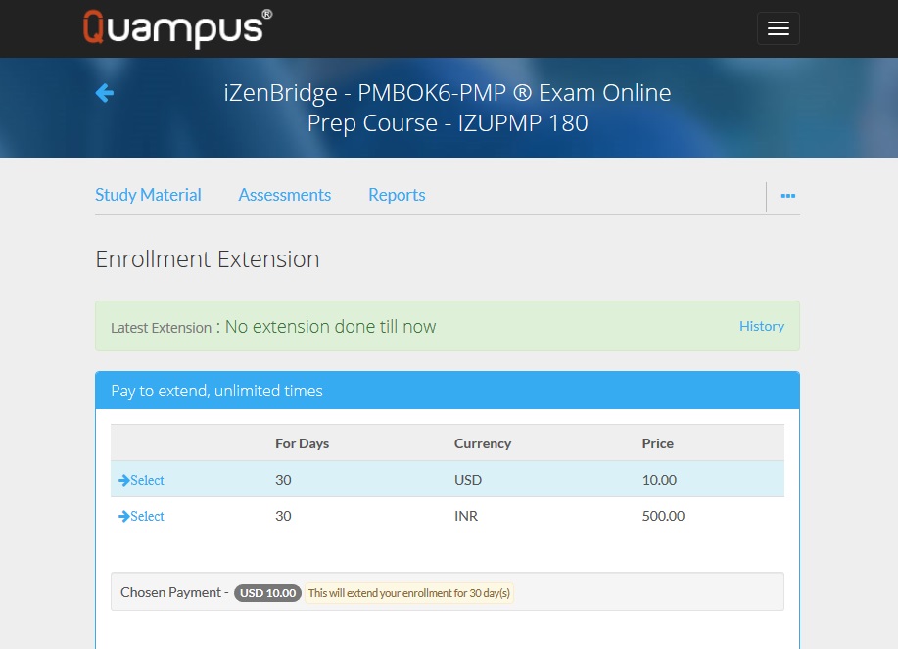This screenshot has height=649, width=898.
Task: Click the USD 10.00 chosen payment badge
Action: [267, 593]
